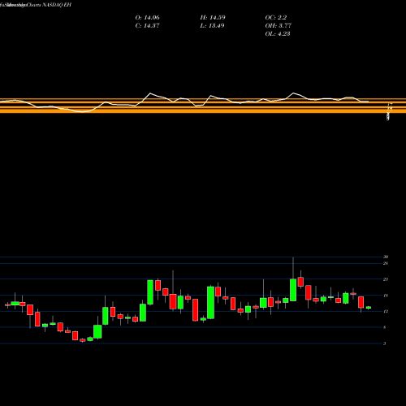Image resolution: width=406 pixels, height=406 pixels.
Task: Click the open price value O: 14.06
Action: pyautogui.click(x=148, y=18)
